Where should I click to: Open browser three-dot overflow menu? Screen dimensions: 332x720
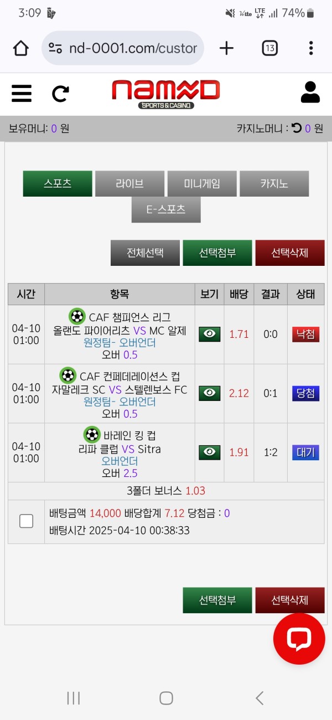(311, 48)
